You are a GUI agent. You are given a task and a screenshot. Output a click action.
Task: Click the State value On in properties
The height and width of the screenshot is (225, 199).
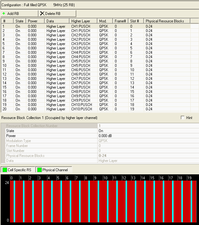coord(101,131)
